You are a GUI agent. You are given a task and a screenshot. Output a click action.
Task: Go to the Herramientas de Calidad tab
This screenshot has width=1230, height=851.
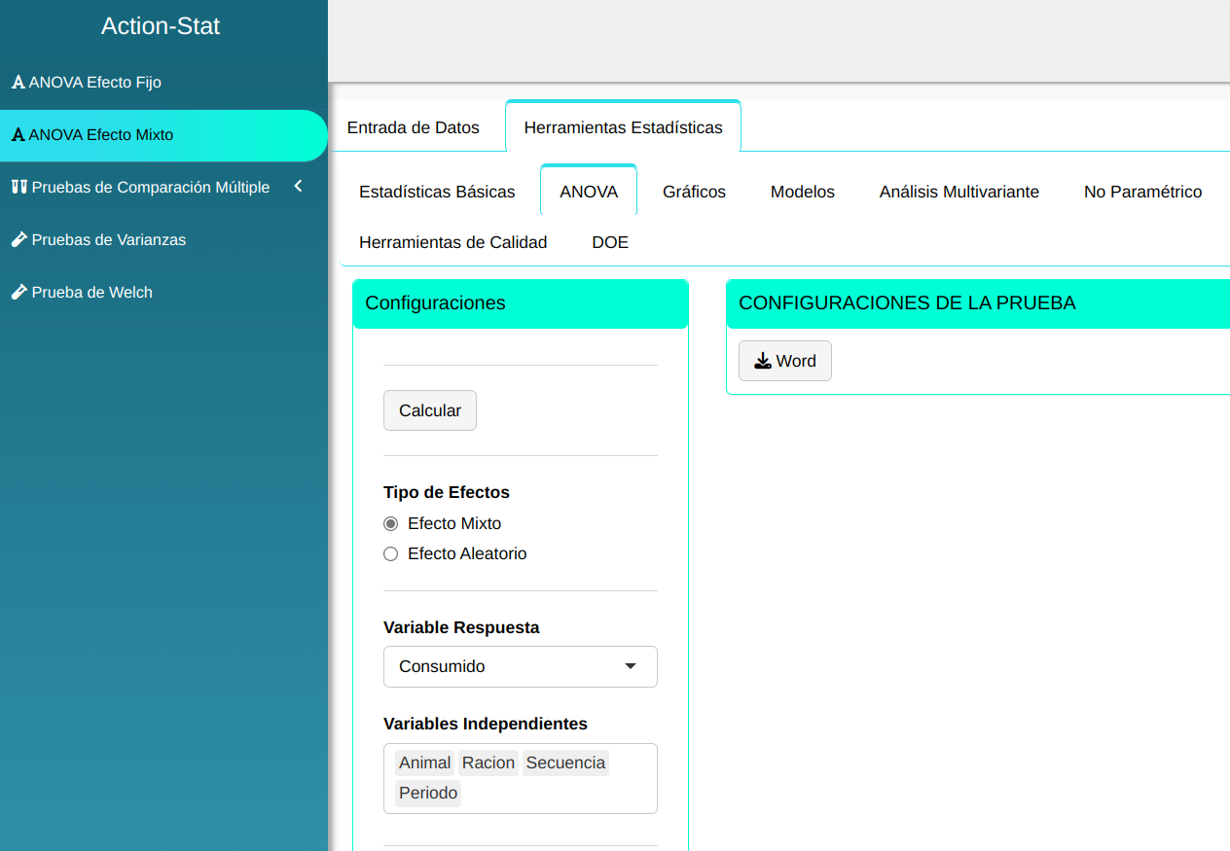[x=452, y=242]
